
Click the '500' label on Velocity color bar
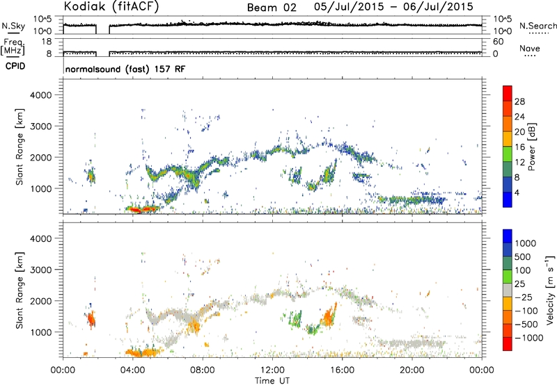tap(524, 256)
